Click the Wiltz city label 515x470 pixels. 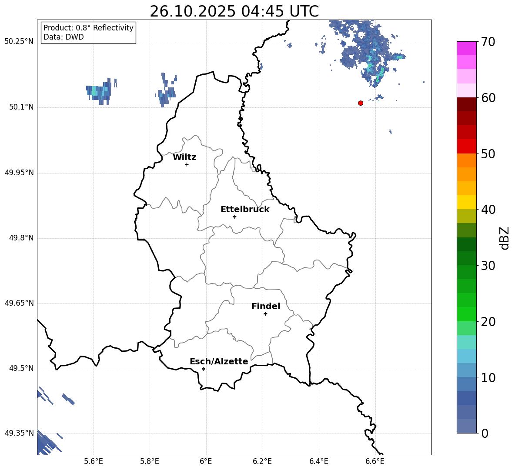(x=184, y=157)
